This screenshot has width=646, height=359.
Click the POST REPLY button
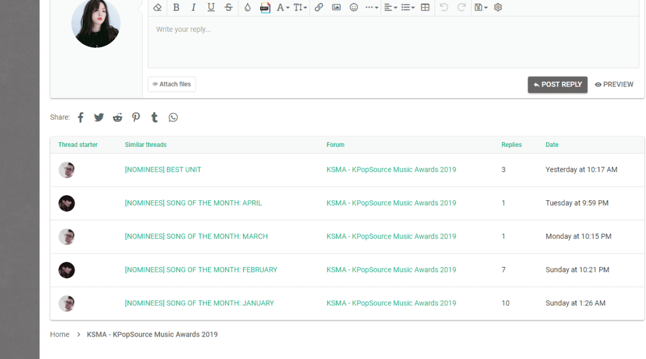(x=557, y=85)
